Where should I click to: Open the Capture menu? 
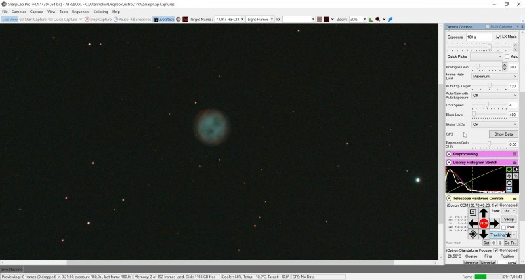37,12
